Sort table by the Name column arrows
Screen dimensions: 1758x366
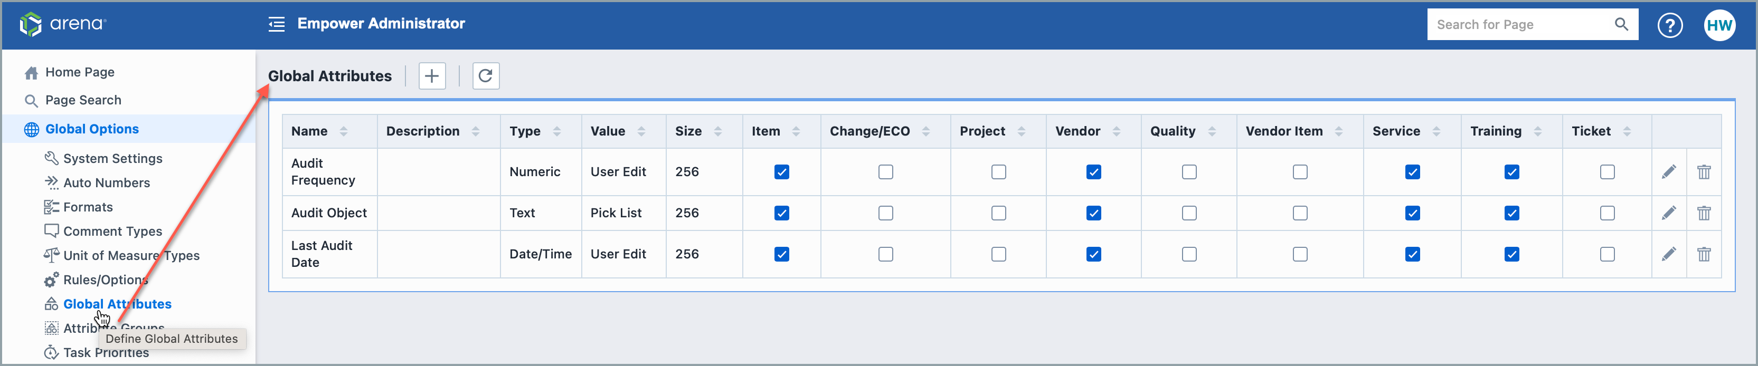343,131
